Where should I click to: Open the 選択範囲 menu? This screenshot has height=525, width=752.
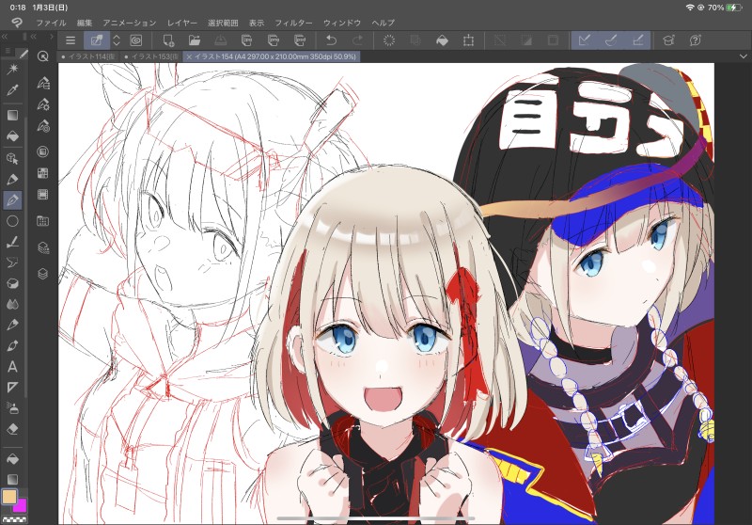pos(223,23)
